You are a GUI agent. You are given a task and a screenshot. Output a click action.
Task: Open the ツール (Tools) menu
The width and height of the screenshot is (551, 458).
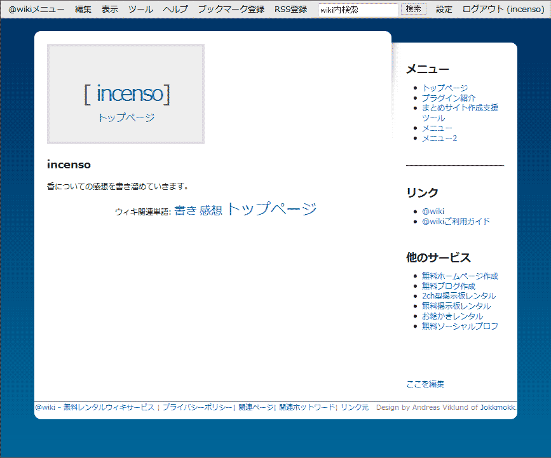pos(140,9)
